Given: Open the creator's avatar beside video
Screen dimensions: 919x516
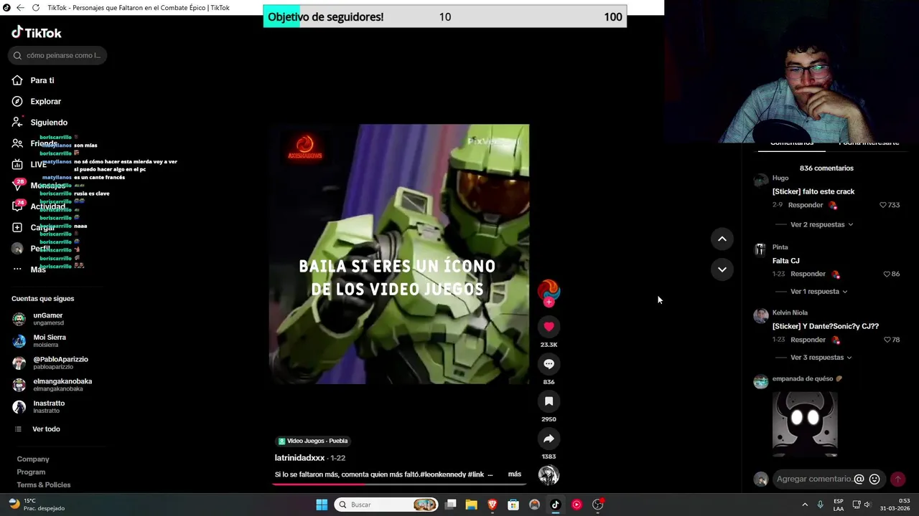Looking at the screenshot, I should 549,289.
